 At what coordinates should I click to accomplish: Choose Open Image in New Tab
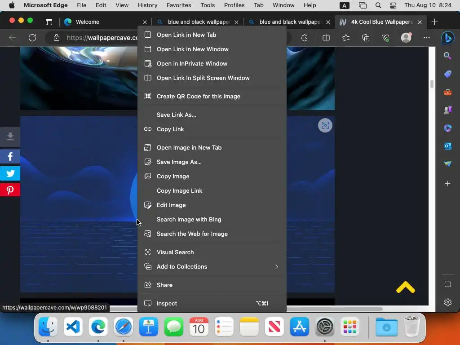pyautogui.click(x=212, y=148)
